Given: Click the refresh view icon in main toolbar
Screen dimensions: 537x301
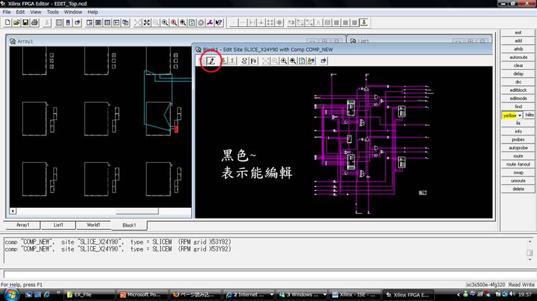Looking at the screenshot, I should (192, 23).
